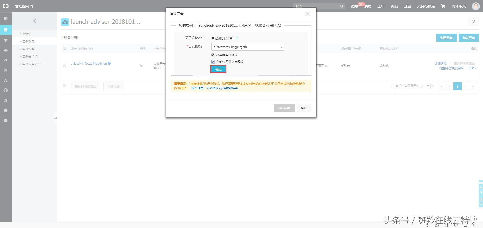Screen dimensions: 483x228
Task: Click the user avatar icon in top bar
Action: [475, 6]
